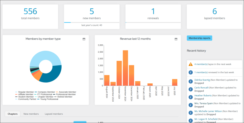Click info icon next to Heather Roberts
The height and width of the screenshot is (123, 244).
click(191, 97)
